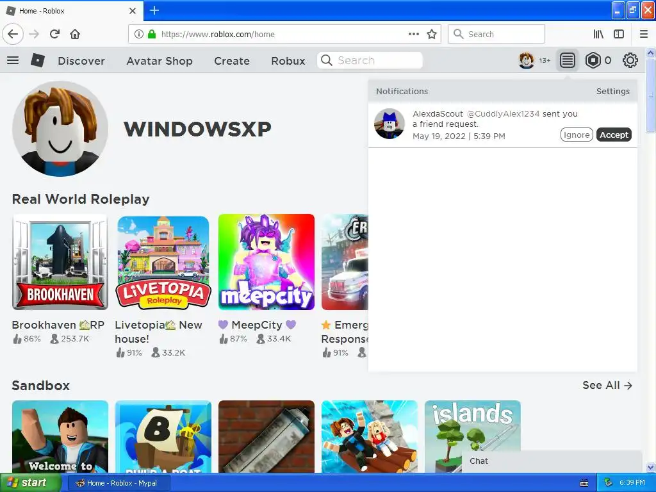656x492 pixels.
Task: Open the Roblox hamburger side menu
Action: [13, 61]
